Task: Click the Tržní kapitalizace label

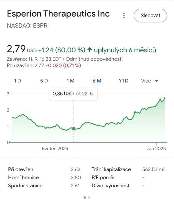Action: (x=111, y=169)
